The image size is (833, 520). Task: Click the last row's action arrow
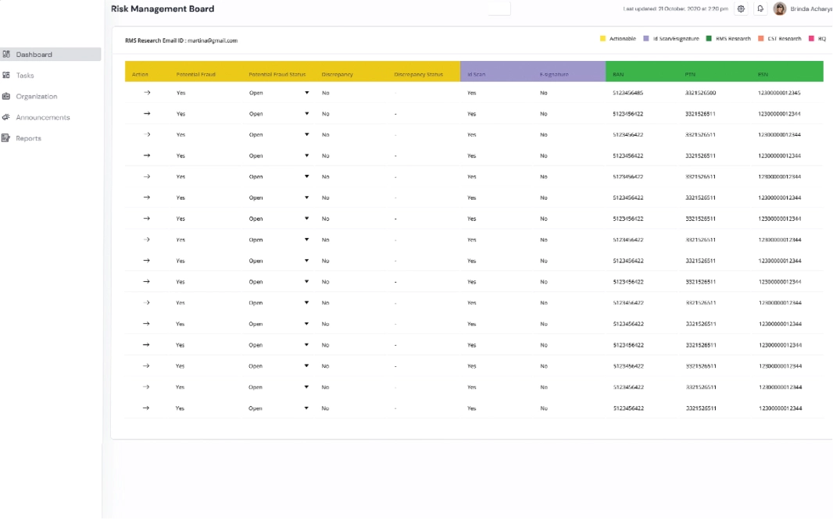pos(146,408)
